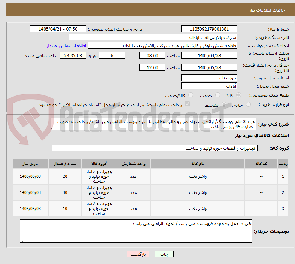Click the page header جزئیات اطلاعات نیاز
The height and width of the screenshot is (264, 295).
click(x=267, y=10)
